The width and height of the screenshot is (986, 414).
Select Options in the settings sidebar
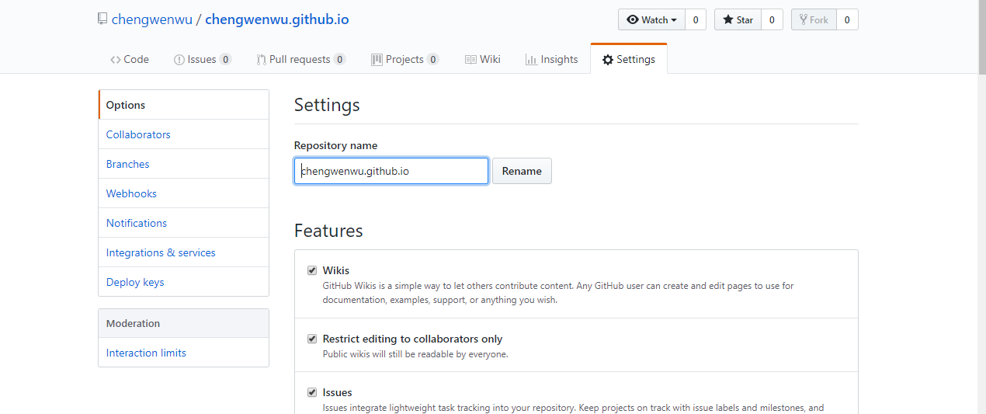(184, 105)
